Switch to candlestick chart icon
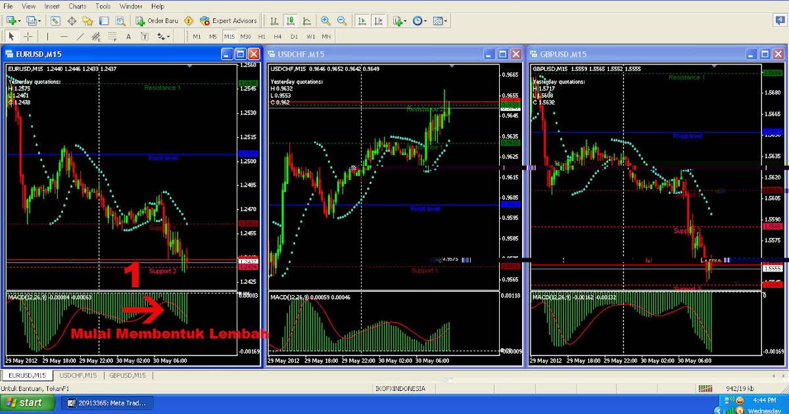The width and height of the screenshot is (789, 414). pyautogui.click(x=291, y=20)
